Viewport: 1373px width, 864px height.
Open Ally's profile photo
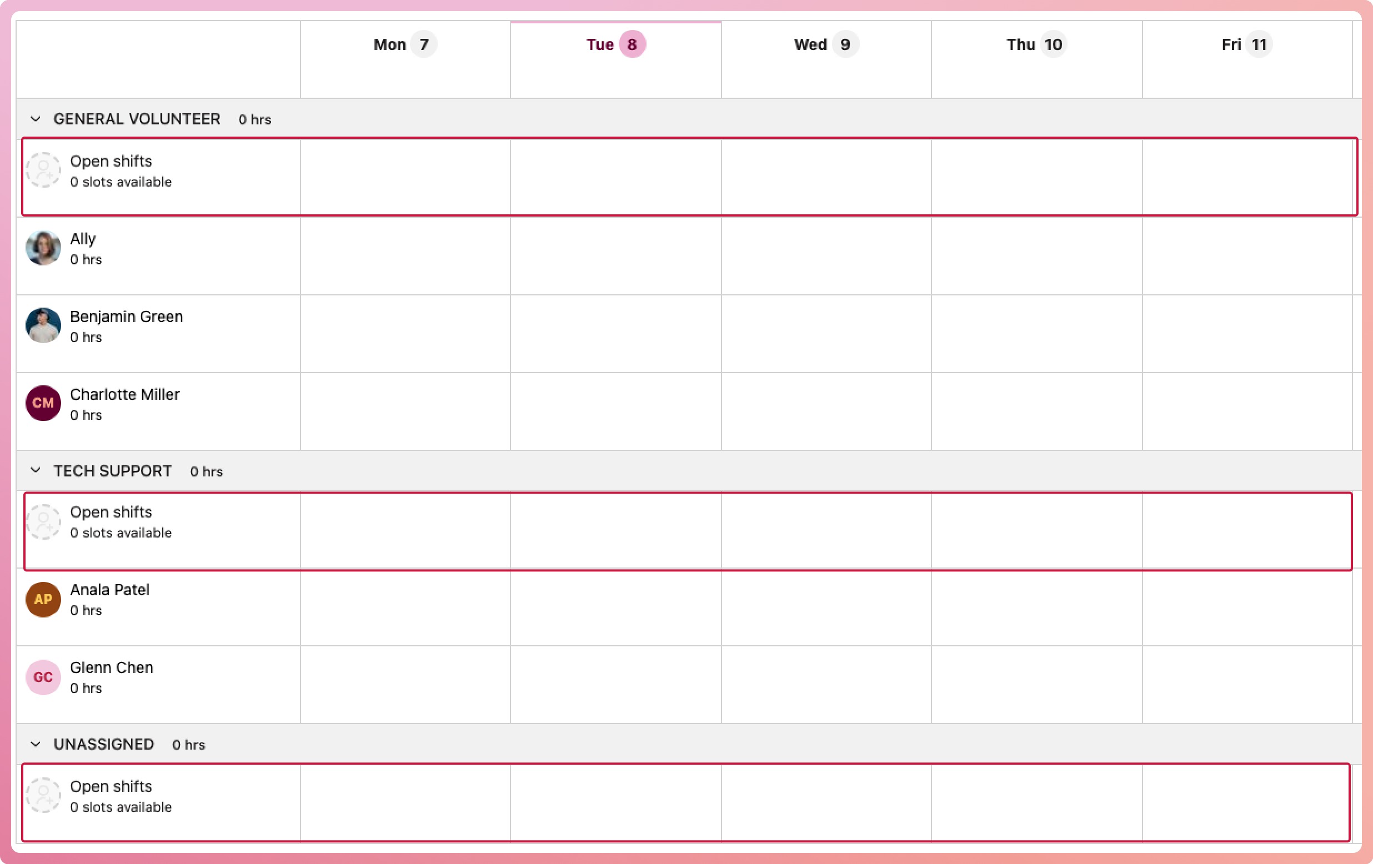click(x=43, y=248)
